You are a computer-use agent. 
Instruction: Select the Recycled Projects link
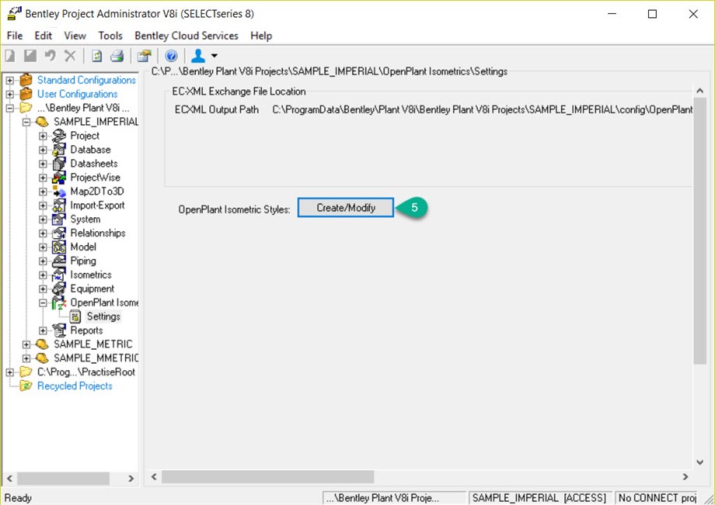click(75, 386)
